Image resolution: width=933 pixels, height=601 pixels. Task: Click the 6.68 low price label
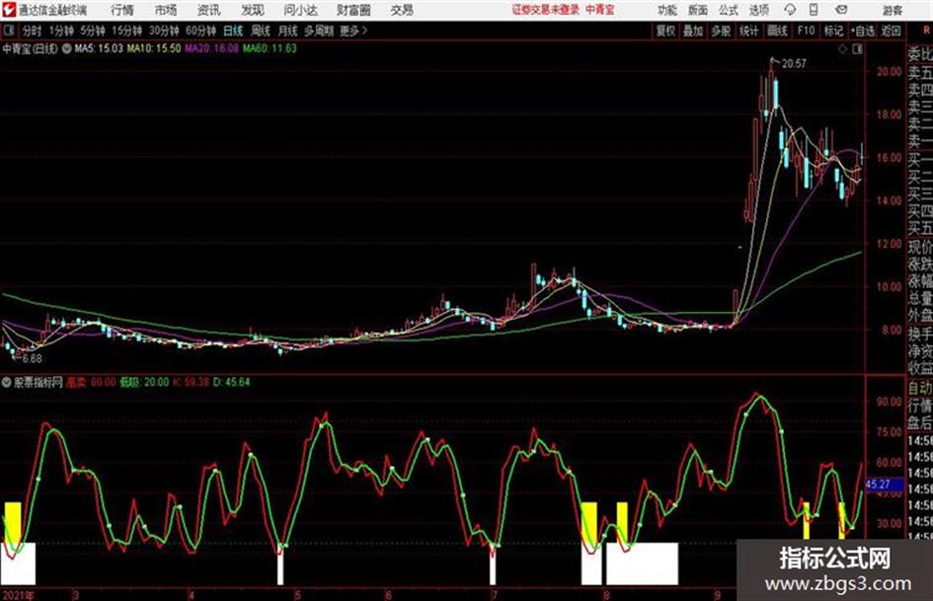click(33, 359)
